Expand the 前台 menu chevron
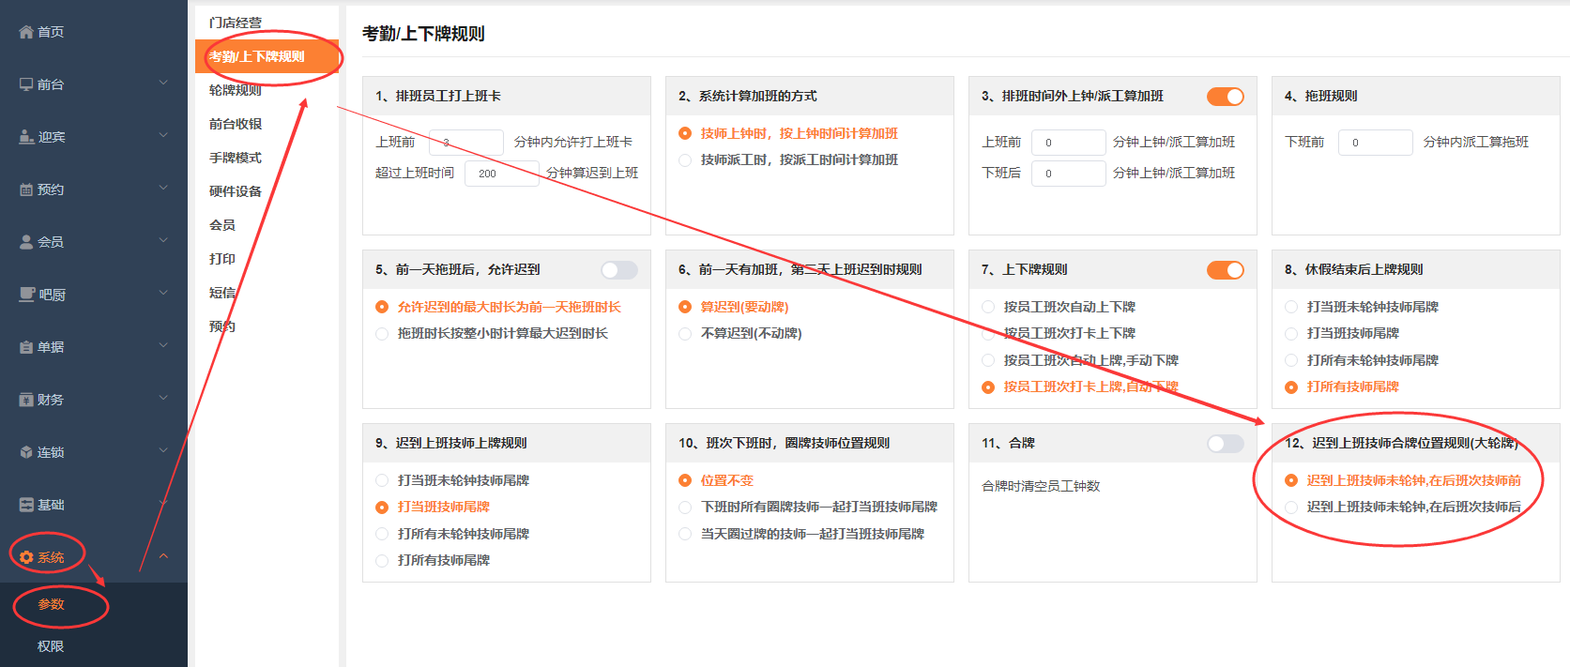 [163, 83]
